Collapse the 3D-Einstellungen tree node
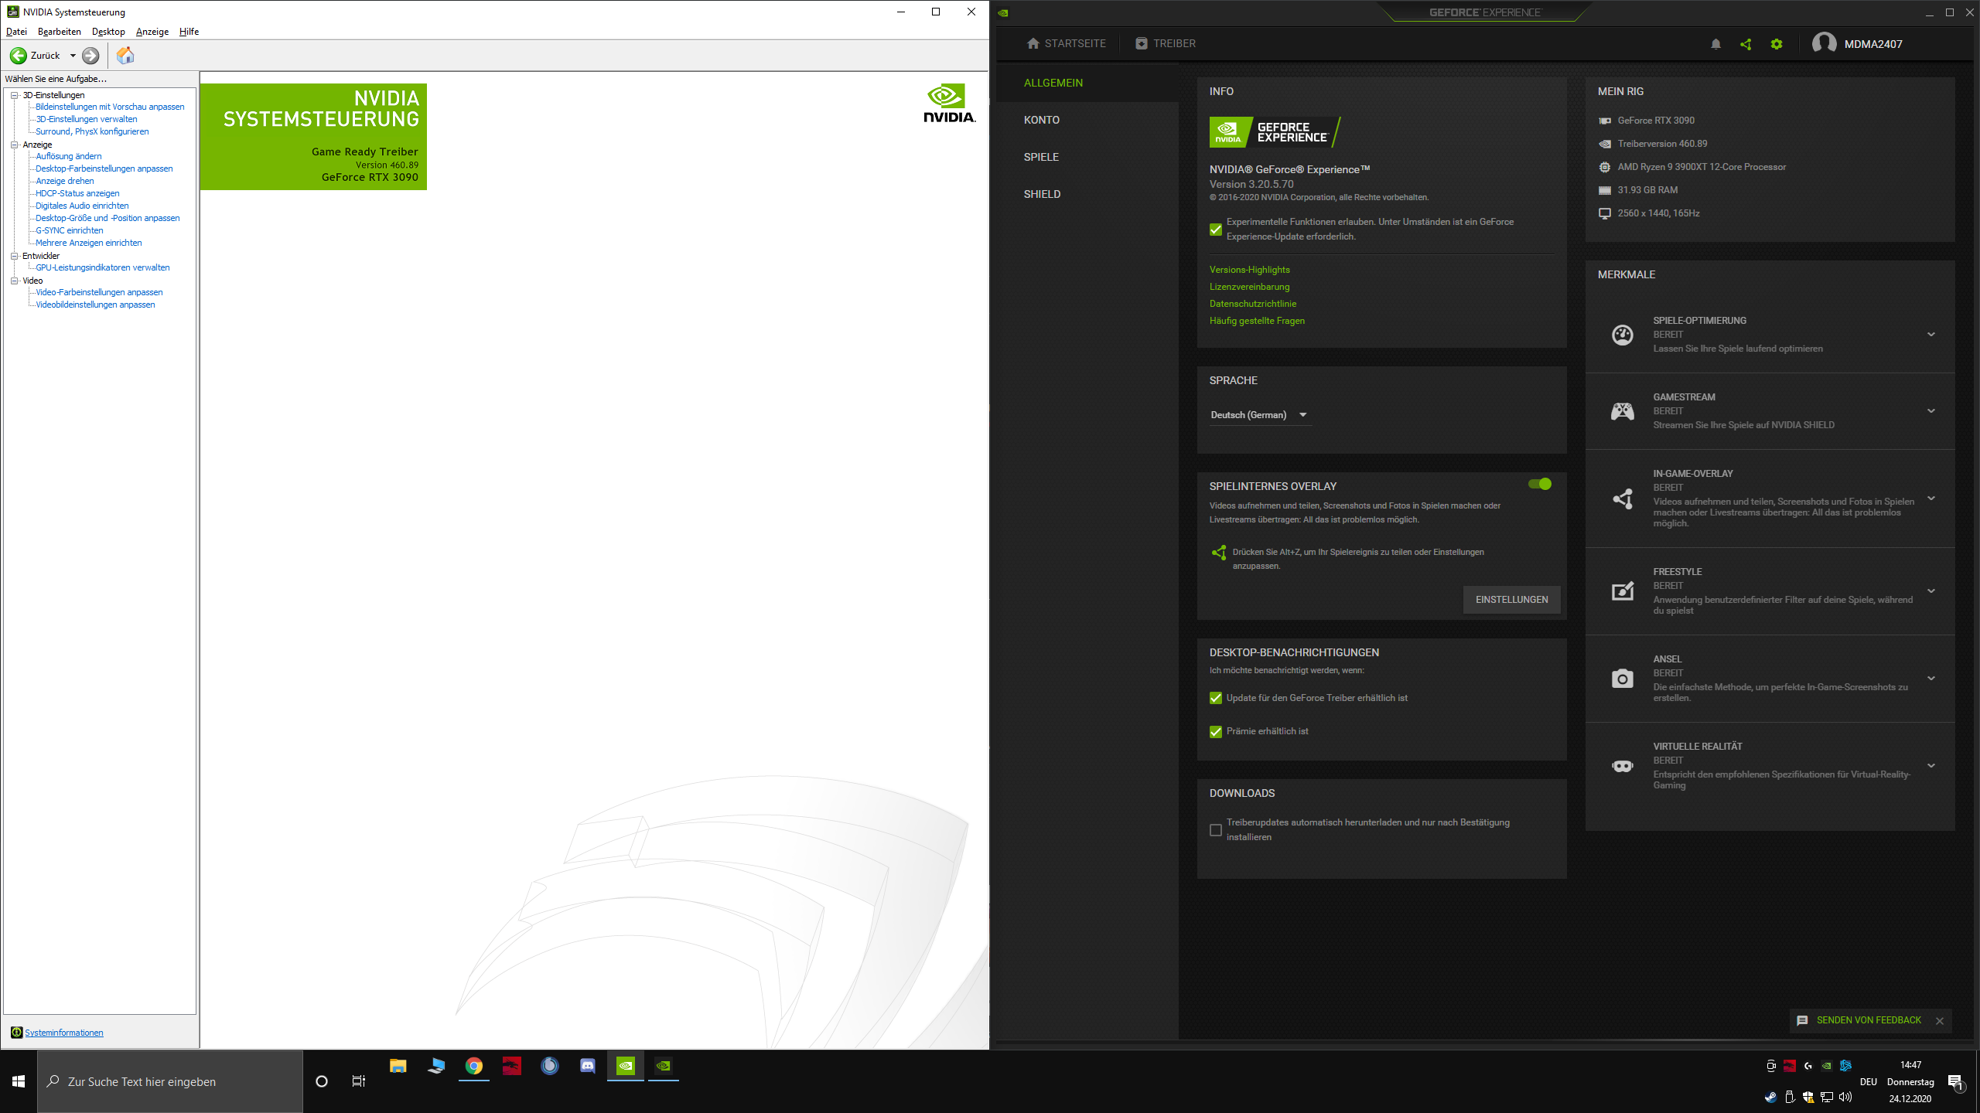The image size is (1980, 1113). click(14, 95)
